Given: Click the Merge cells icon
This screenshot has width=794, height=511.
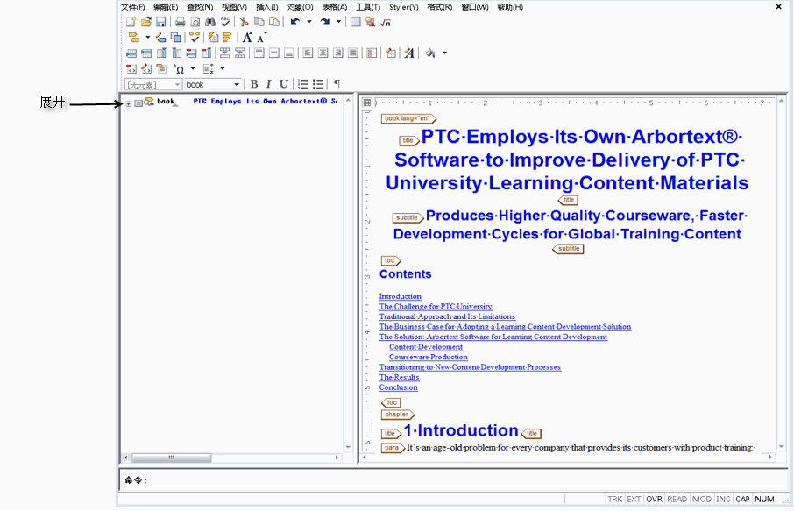Looking at the screenshot, I should click(225, 53).
